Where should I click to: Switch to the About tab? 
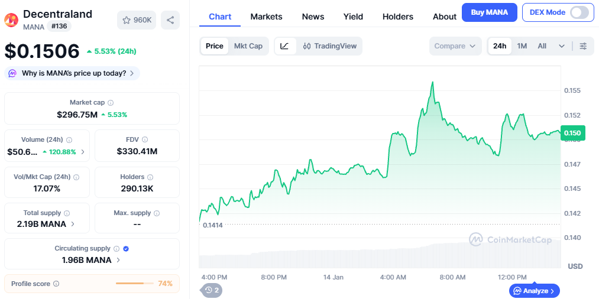pos(445,17)
